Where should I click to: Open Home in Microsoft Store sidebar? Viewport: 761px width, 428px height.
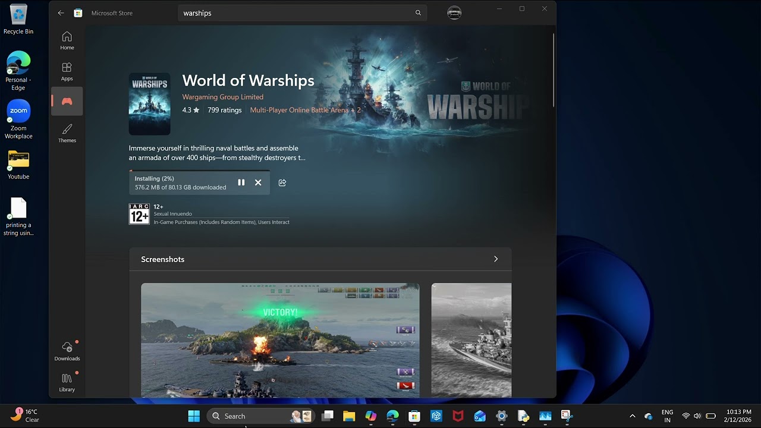(67, 40)
